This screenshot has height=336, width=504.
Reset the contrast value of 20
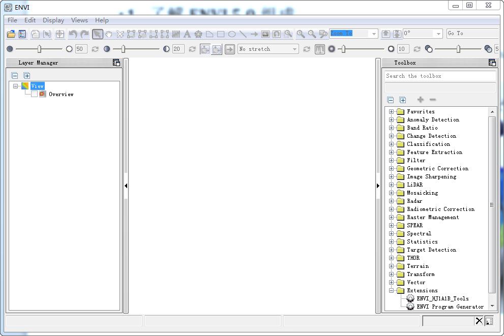[192, 49]
